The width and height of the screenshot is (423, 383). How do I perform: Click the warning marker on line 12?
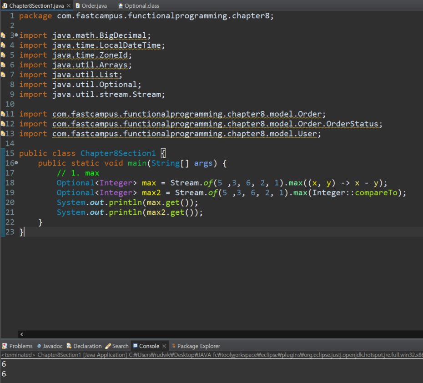coord(3,124)
